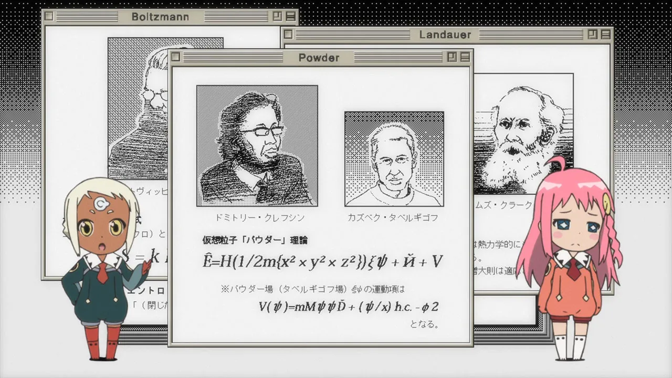
Task: Click the Powder window zoom box
Action: (x=451, y=57)
